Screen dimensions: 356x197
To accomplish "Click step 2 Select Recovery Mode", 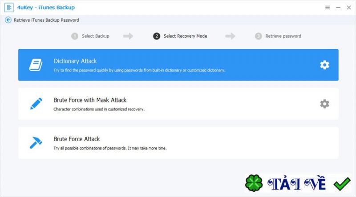I will (180, 36).
